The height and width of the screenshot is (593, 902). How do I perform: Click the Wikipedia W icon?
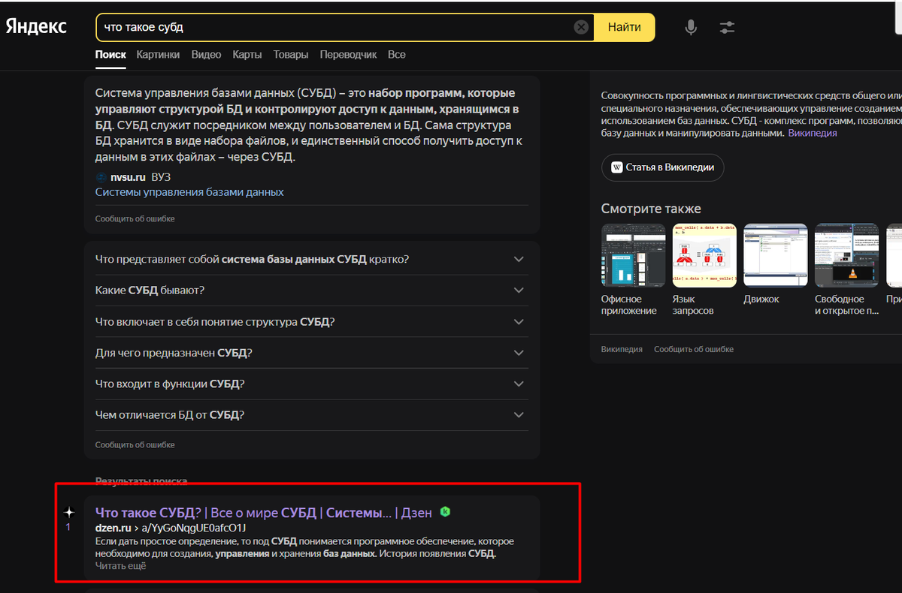[x=617, y=167]
